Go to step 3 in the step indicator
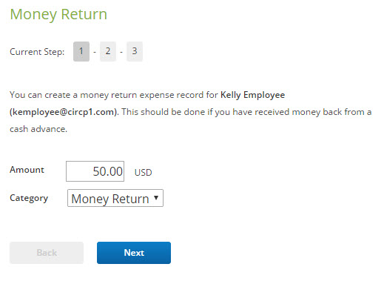Screen dimensions: 384x284 (x=135, y=51)
